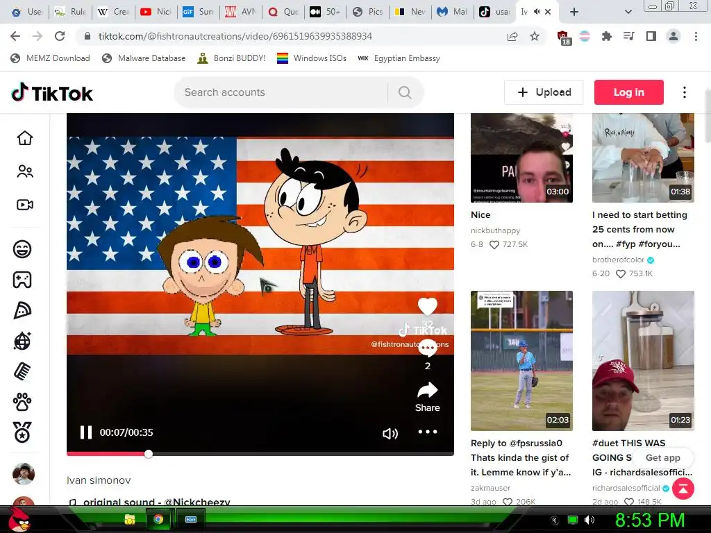
Task: Click the Get app button
Action: [x=662, y=458]
